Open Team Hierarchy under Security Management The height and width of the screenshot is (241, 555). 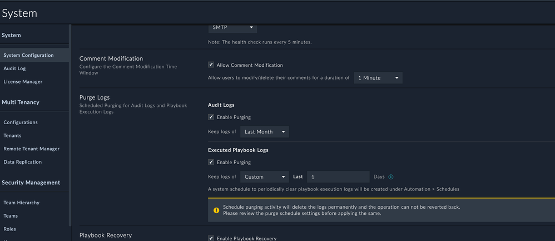pyautogui.click(x=21, y=203)
